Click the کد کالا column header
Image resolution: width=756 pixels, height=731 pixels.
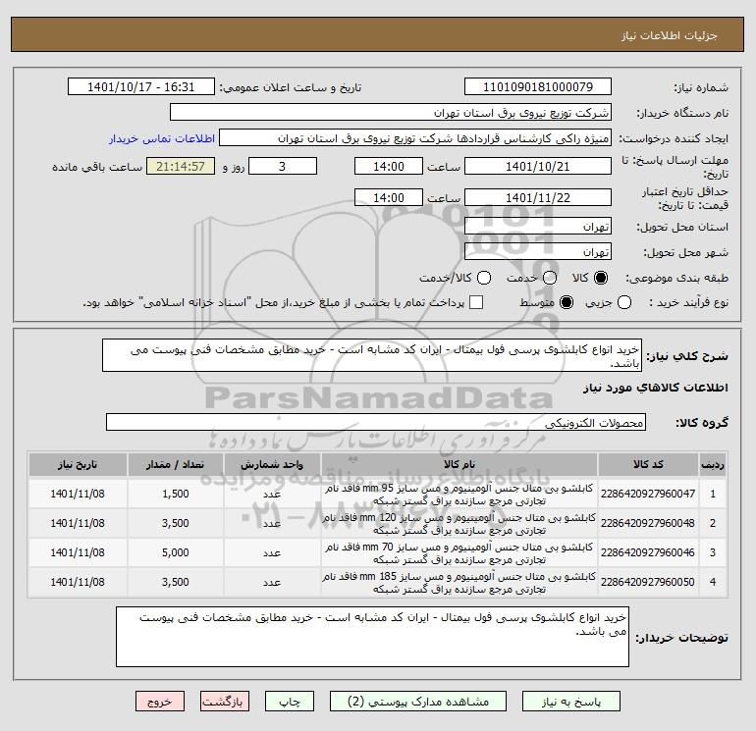tap(648, 464)
